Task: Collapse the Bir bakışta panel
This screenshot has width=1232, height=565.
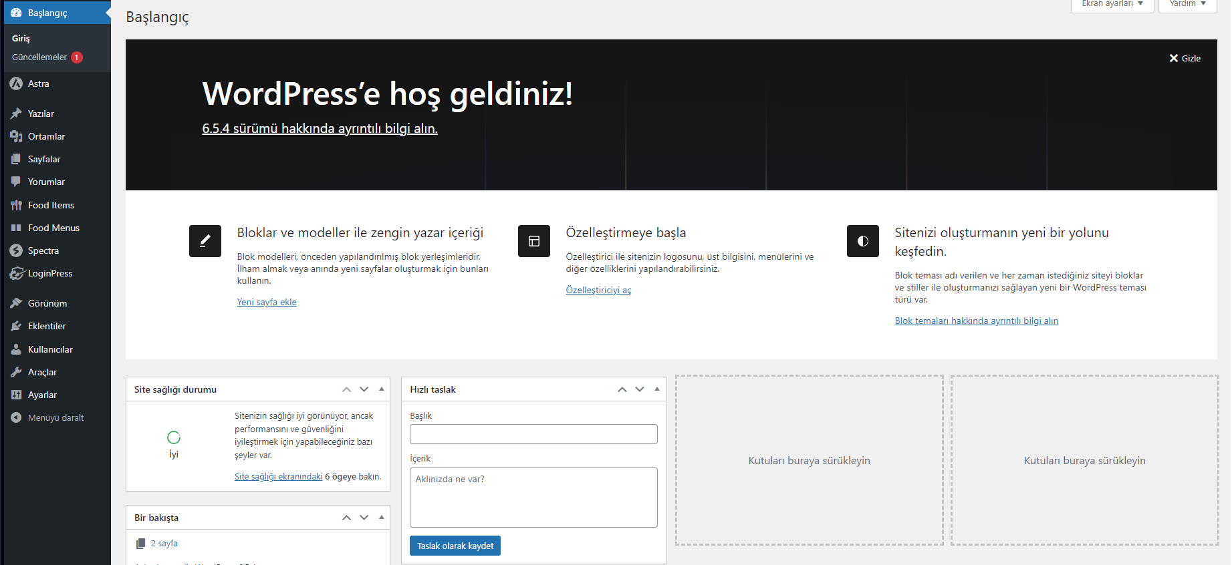Action: coord(382,517)
